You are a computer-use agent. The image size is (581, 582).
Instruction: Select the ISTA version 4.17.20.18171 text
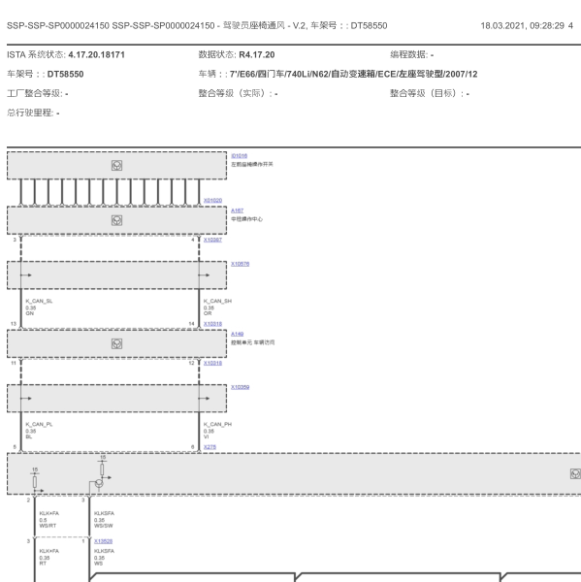click(97, 55)
